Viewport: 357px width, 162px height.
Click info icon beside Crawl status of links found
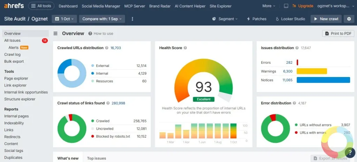[x=108, y=103]
